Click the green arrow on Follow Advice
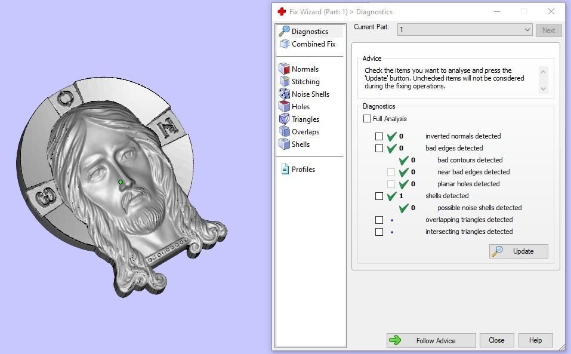Image resolution: width=571 pixels, height=354 pixels. (x=395, y=340)
